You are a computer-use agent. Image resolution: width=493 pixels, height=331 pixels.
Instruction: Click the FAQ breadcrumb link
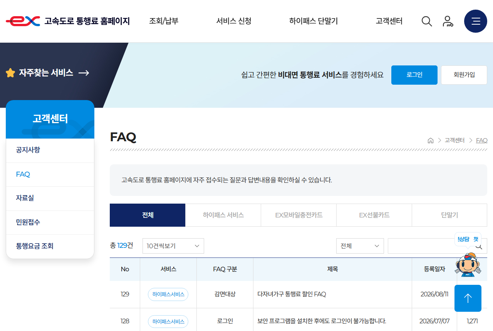482,140
